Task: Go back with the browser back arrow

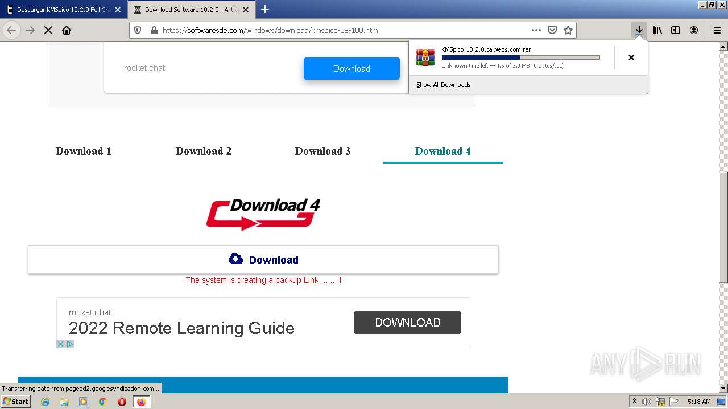Action: tap(11, 30)
